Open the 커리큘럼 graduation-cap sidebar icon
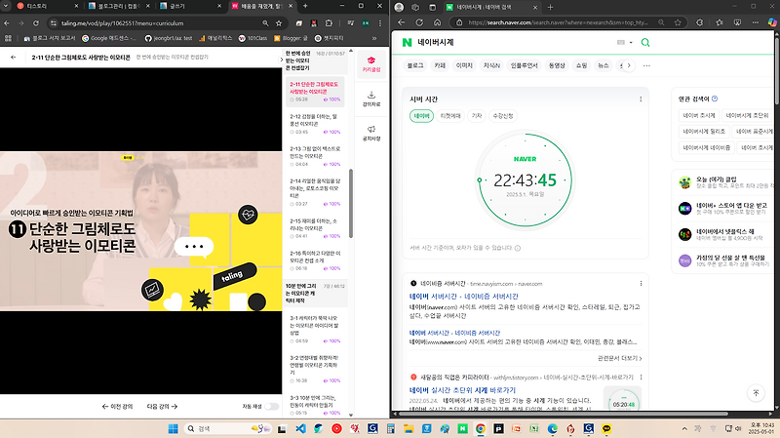Screen dimensions: 780x438 click(371, 64)
